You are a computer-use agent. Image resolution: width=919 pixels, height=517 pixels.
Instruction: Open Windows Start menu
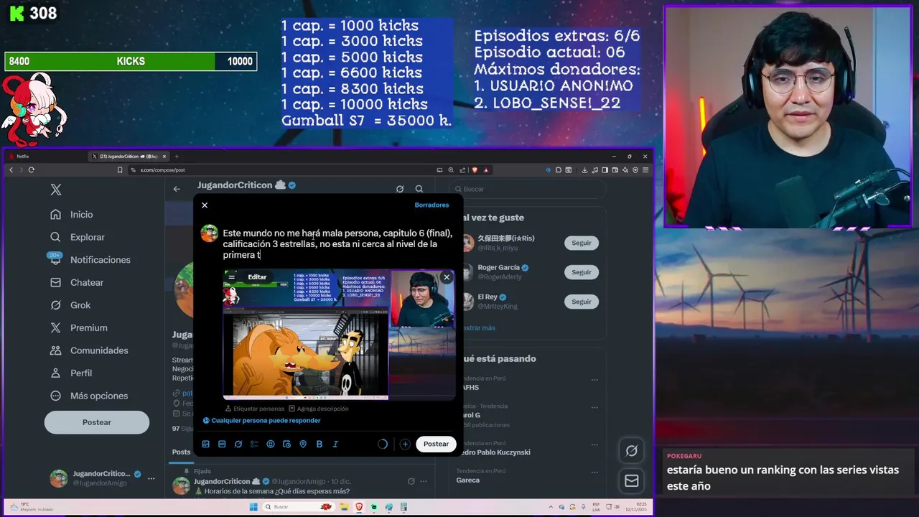[x=253, y=507]
